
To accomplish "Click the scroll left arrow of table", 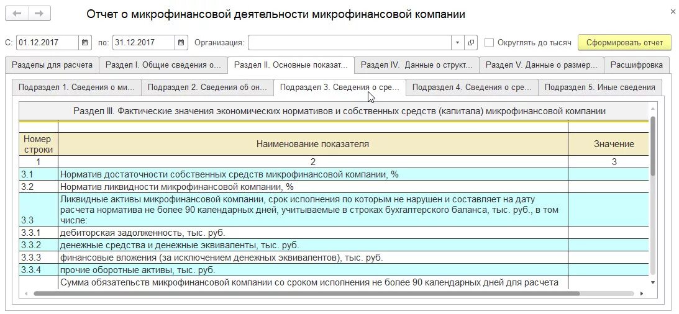I will tap(26, 294).
